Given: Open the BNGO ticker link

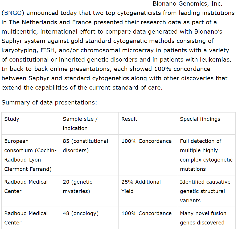Looking at the screenshot, I should 13,13.
